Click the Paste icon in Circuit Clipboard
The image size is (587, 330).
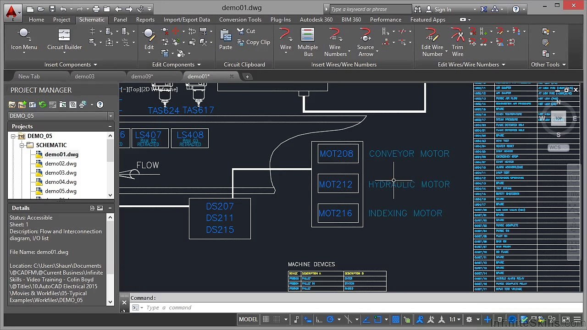pos(226,39)
